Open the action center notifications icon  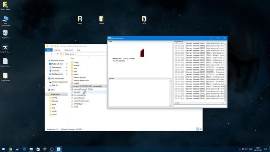tap(265, 149)
